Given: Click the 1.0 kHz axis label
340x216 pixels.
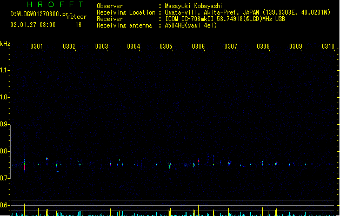Looking at the screenshot, I should pyautogui.click(x=4, y=97).
